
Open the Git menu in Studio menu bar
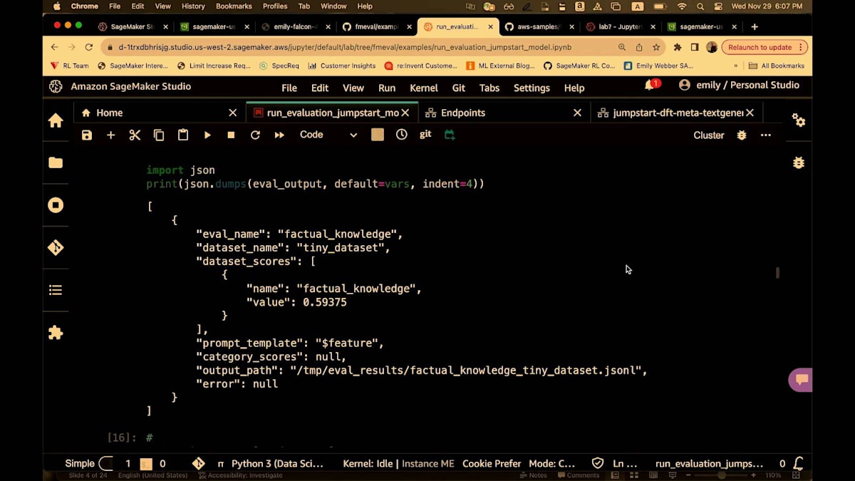459,88
